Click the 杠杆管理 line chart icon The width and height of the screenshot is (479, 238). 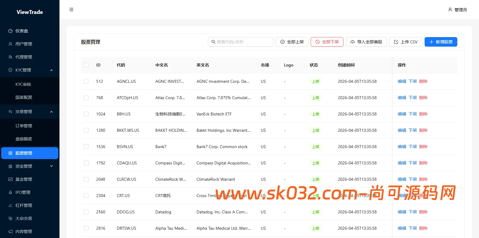tap(10, 205)
